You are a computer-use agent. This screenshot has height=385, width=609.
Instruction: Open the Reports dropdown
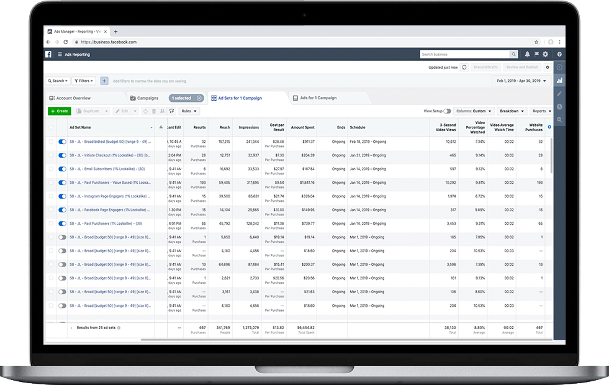tap(542, 111)
